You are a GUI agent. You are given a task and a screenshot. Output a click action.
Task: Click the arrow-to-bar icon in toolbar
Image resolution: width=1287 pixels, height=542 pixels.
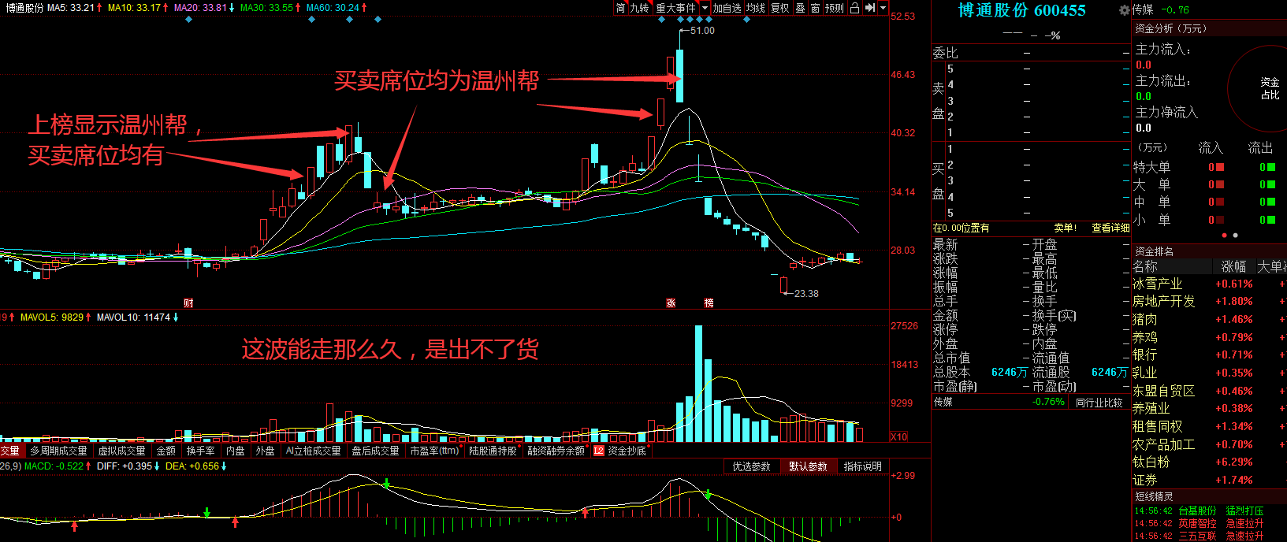coord(870,8)
